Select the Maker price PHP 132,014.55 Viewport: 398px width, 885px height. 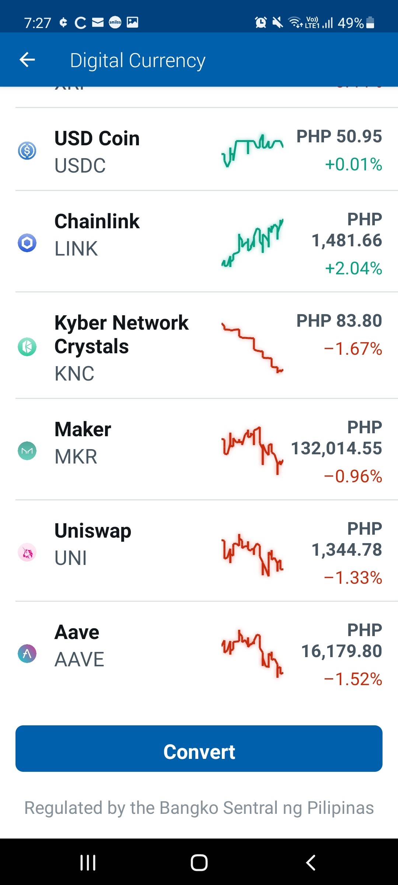coord(337,438)
